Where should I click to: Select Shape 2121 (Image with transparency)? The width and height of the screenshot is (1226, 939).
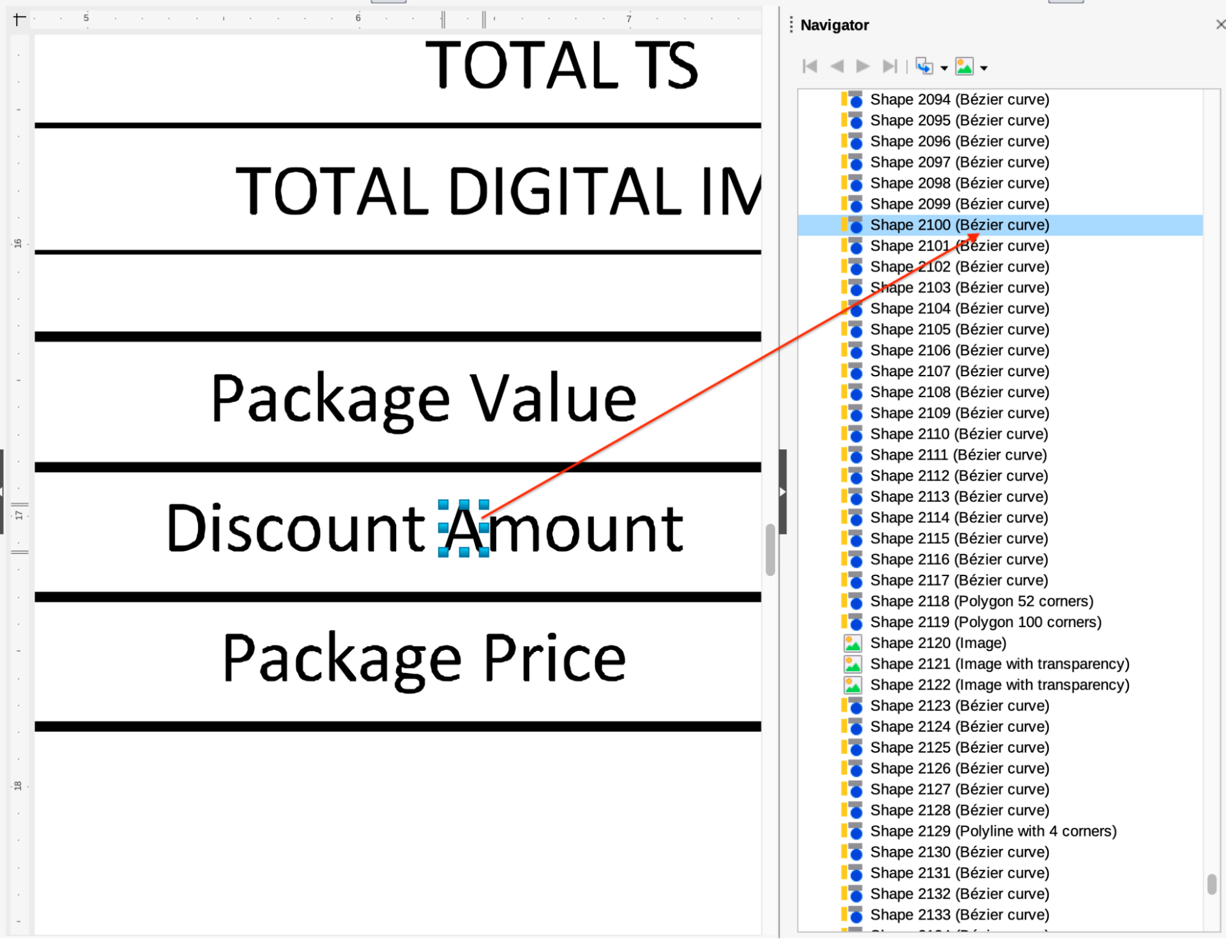[x=999, y=664]
